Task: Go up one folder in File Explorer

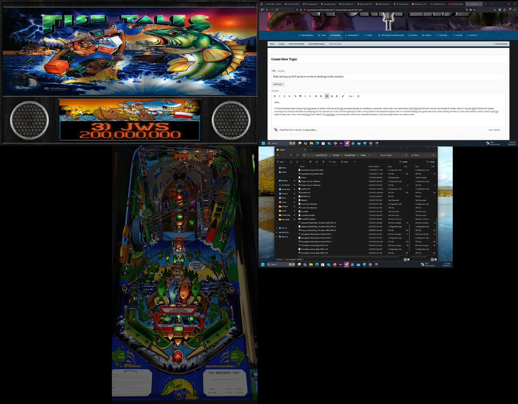Action: 291,155
